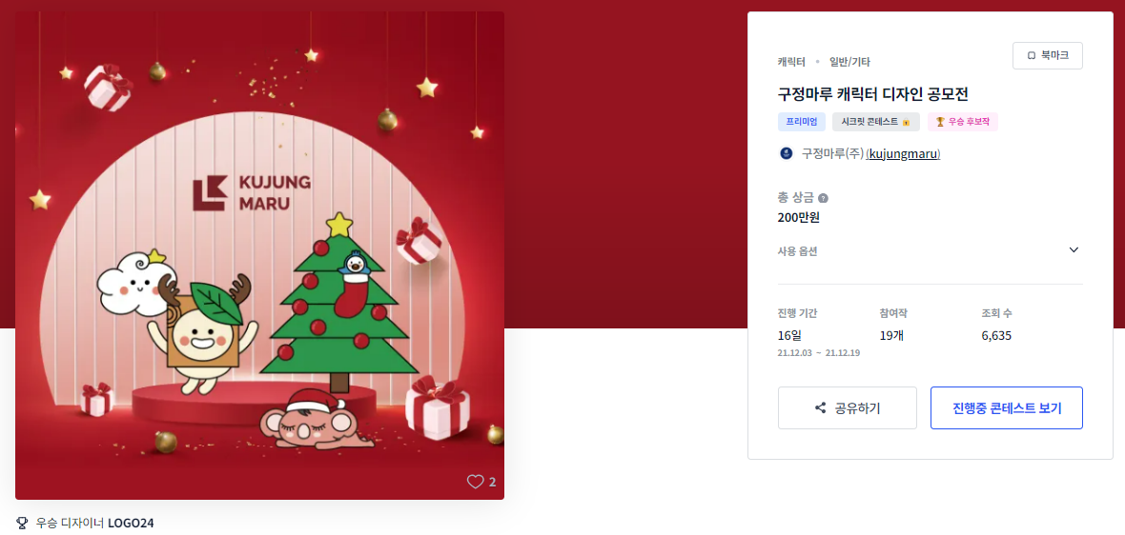Viewport: 1125px width, 535px height.
Task: Click the 구정마루 company avatar icon
Action: [787, 153]
